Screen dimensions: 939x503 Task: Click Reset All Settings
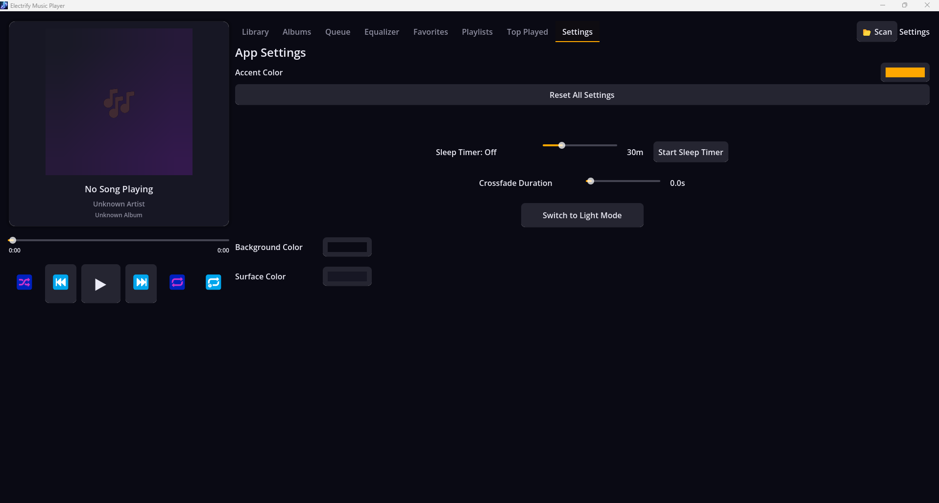pos(582,95)
